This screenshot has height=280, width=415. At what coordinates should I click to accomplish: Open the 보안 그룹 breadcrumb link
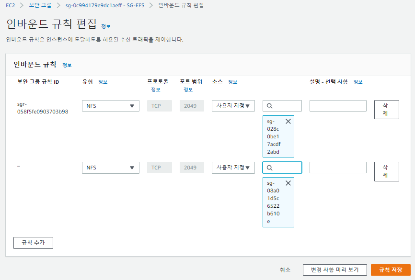tap(40, 5)
